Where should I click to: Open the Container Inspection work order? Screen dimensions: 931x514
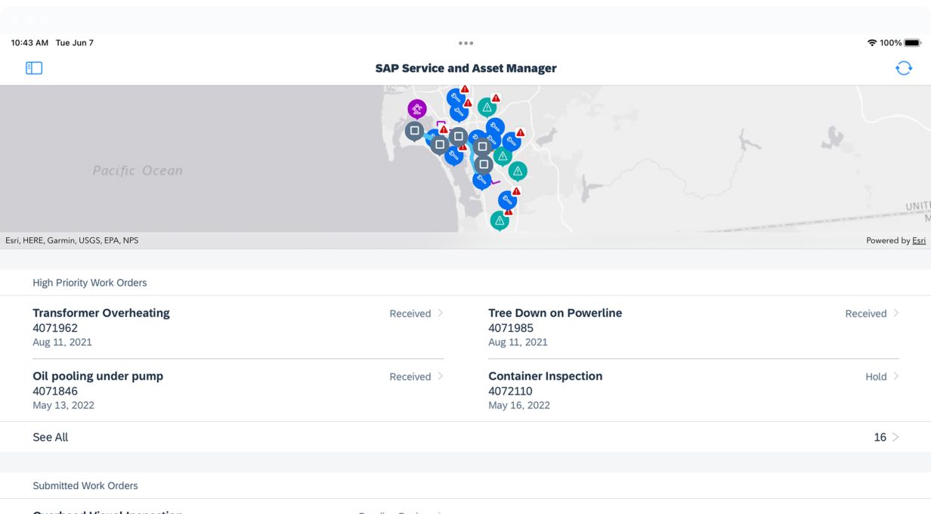click(545, 376)
